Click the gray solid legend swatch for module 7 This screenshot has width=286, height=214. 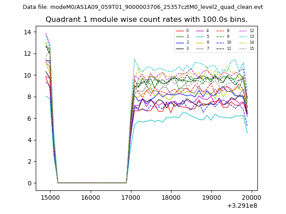pyautogui.click(x=200, y=49)
